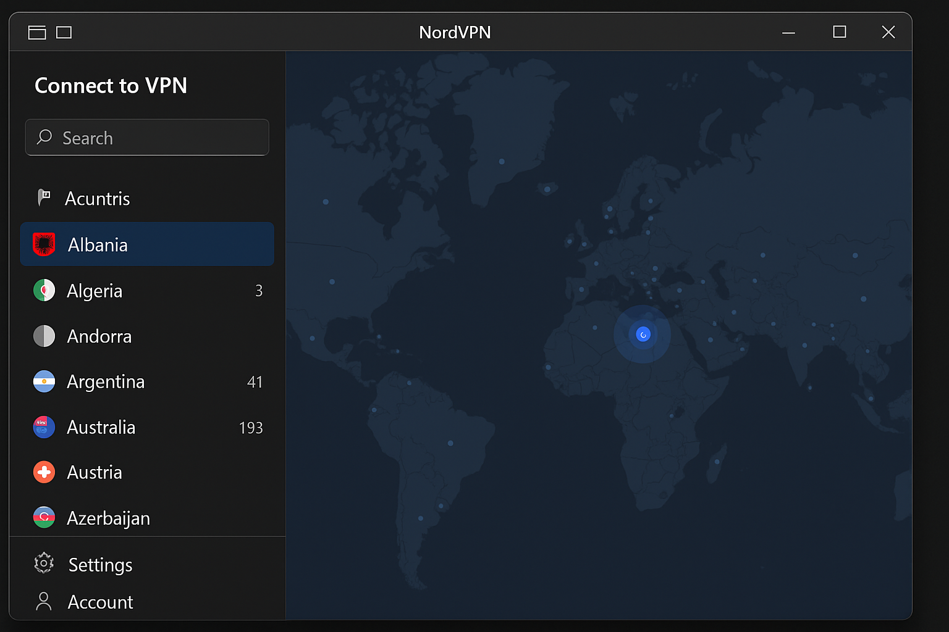Choose Azerbaijan in the country list
This screenshot has width=949, height=632.
pyautogui.click(x=147, y=518)
